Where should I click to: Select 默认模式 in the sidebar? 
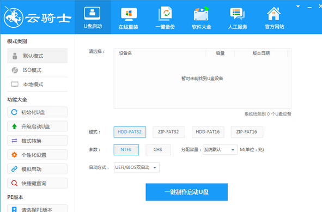[x=38, y=56]
